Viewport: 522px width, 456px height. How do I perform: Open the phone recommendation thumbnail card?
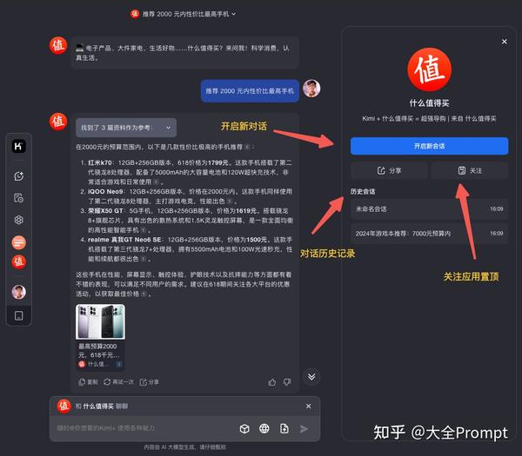click(100, 337)
